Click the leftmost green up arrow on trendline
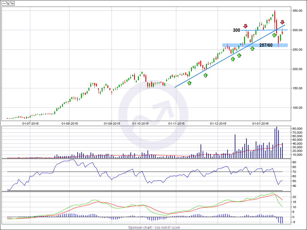Viewport: 307px width, 230px height. pyautogui.click(x=189, y=83)
